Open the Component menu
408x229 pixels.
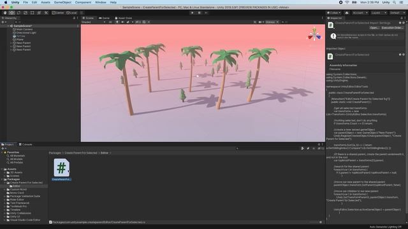[83, 3]
